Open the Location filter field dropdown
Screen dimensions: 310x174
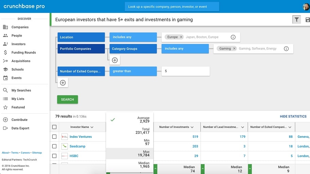click(x=81, y=37)
